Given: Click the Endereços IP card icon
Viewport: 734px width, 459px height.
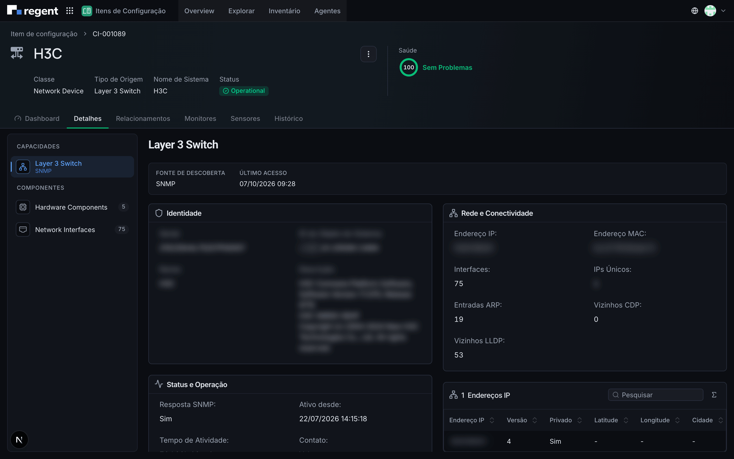Looking at the screenshot, I should (453, 395).
